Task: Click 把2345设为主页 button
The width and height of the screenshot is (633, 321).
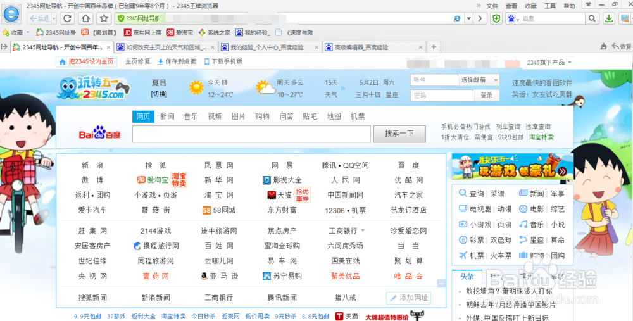Action: pyautogui.click(x=86, y=62)
